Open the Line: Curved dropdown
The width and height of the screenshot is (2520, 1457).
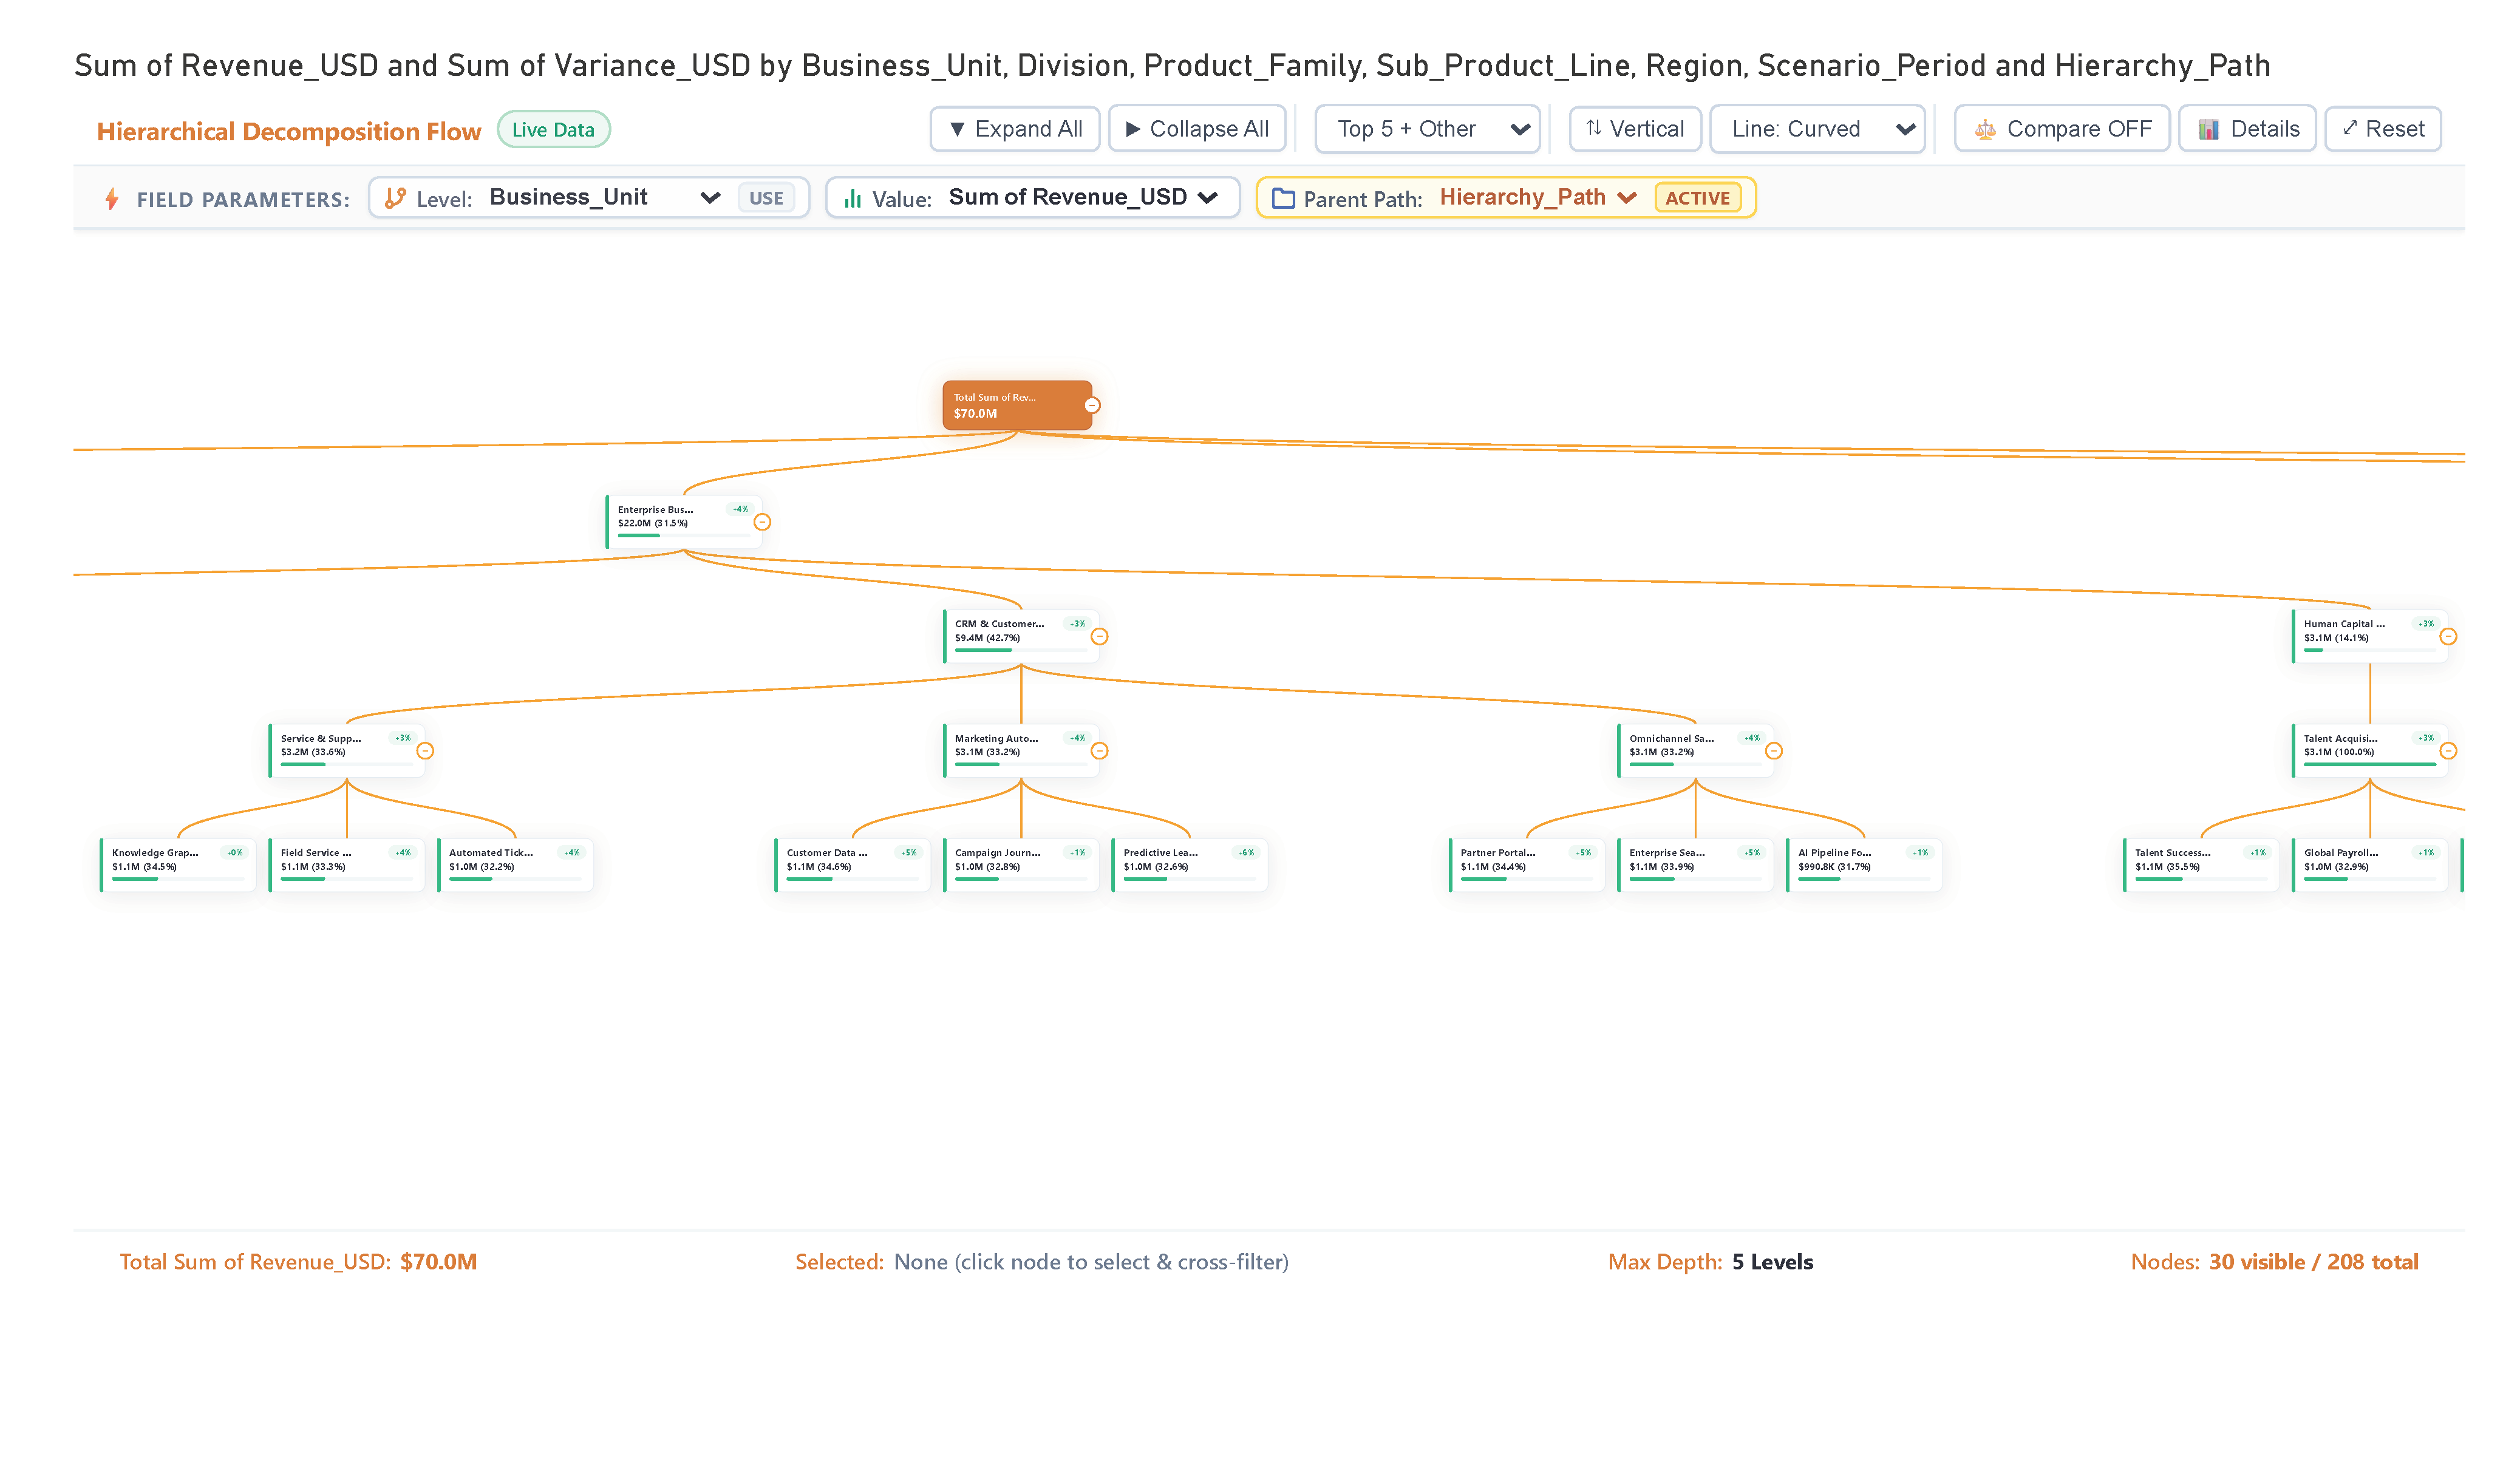1817,129
